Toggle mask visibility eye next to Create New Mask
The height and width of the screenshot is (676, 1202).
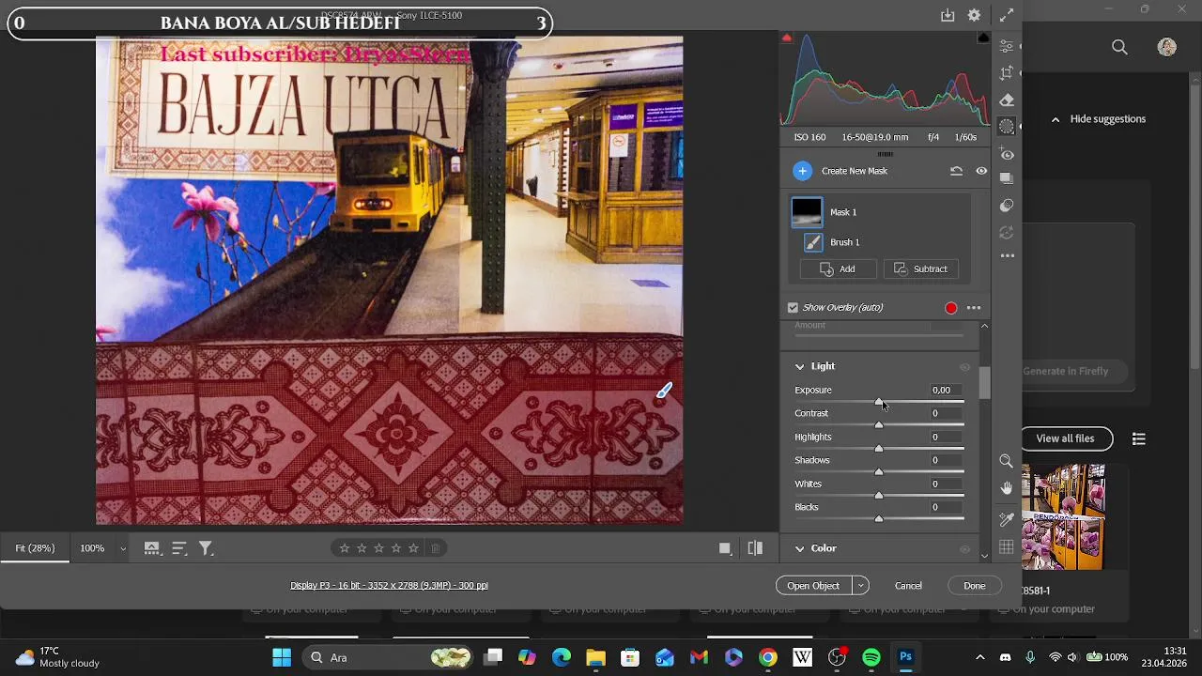point(981,171)
